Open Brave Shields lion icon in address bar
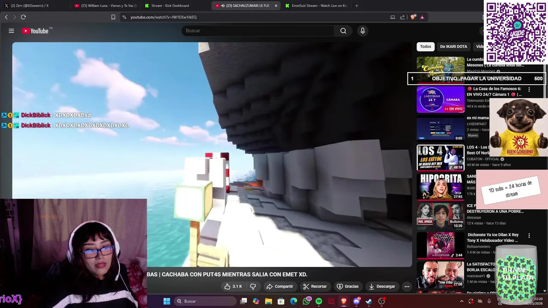Viewport: 548px width, 308px height. (413, 17)
